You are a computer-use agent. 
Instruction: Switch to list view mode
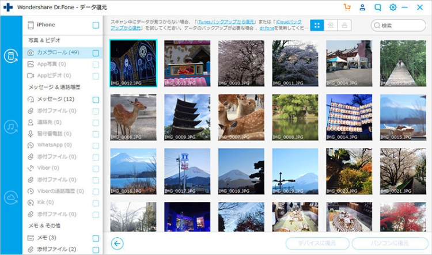[x=331, y=25]
